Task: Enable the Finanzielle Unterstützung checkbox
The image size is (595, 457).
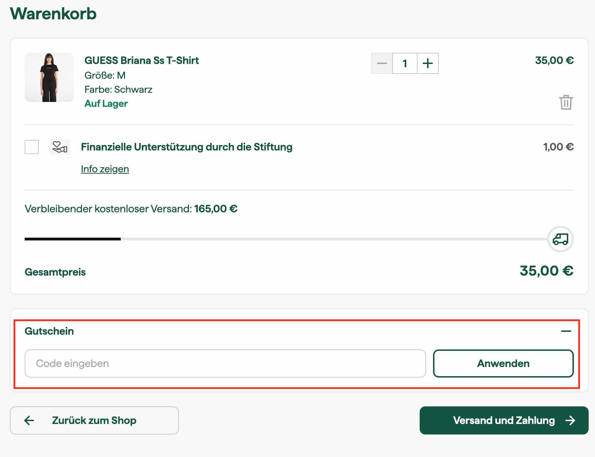Action: (32, 147)
